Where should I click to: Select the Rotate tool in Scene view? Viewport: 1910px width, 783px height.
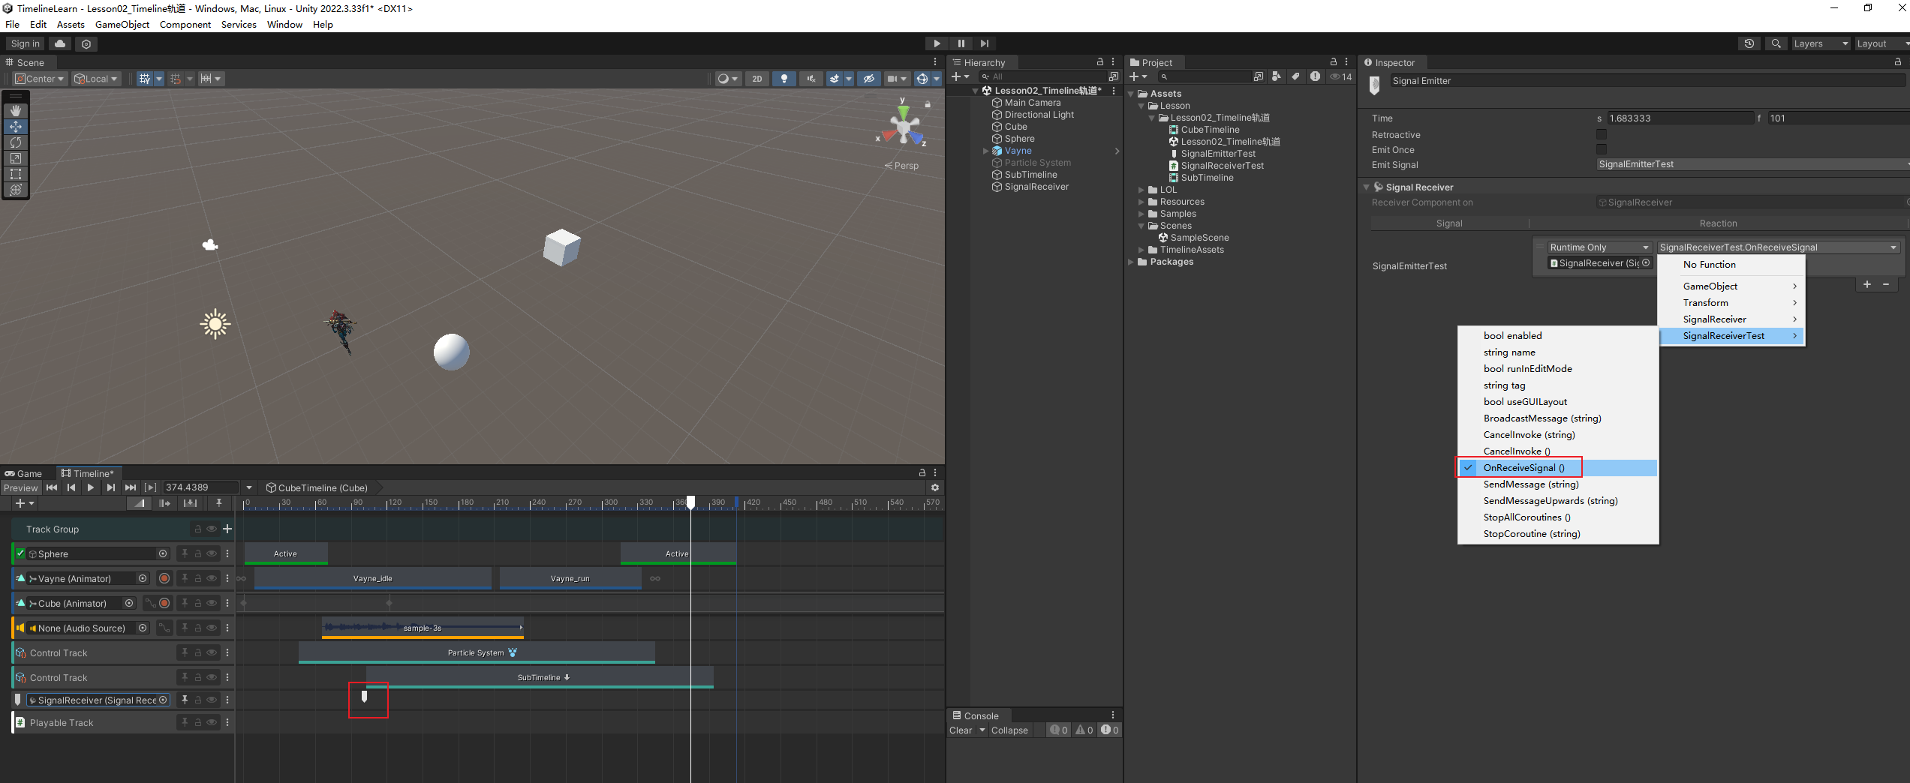[16, 142]
